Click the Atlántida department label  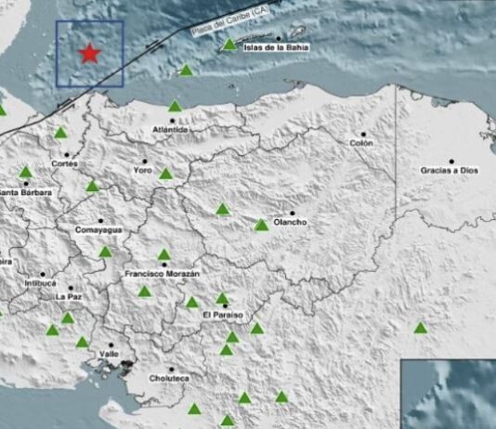click(x=170, y=130)
